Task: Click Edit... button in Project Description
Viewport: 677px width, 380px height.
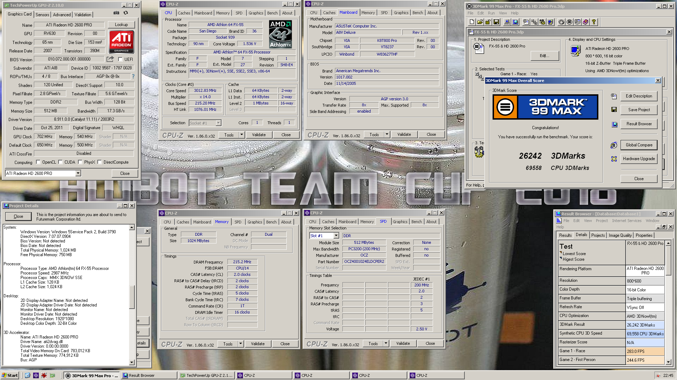Action: (x=544, y=56)
